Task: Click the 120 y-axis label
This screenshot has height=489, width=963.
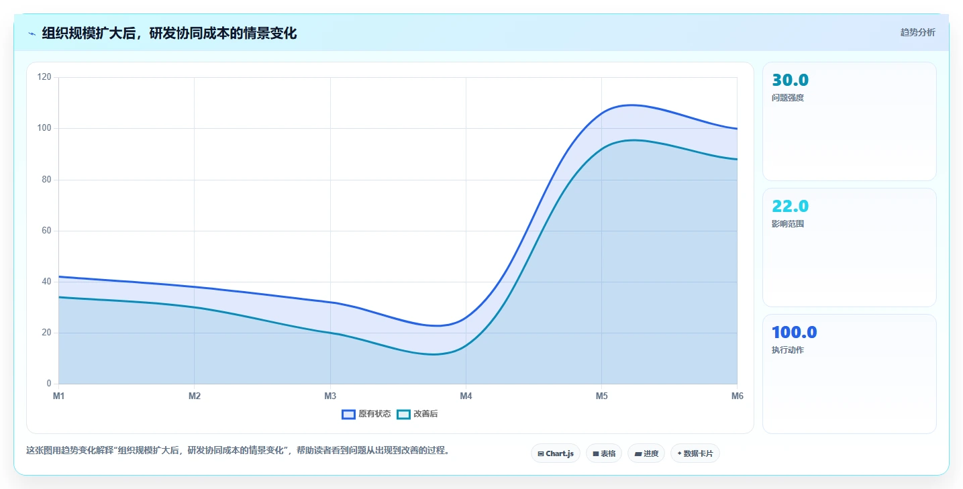Action: click(44, 77)
